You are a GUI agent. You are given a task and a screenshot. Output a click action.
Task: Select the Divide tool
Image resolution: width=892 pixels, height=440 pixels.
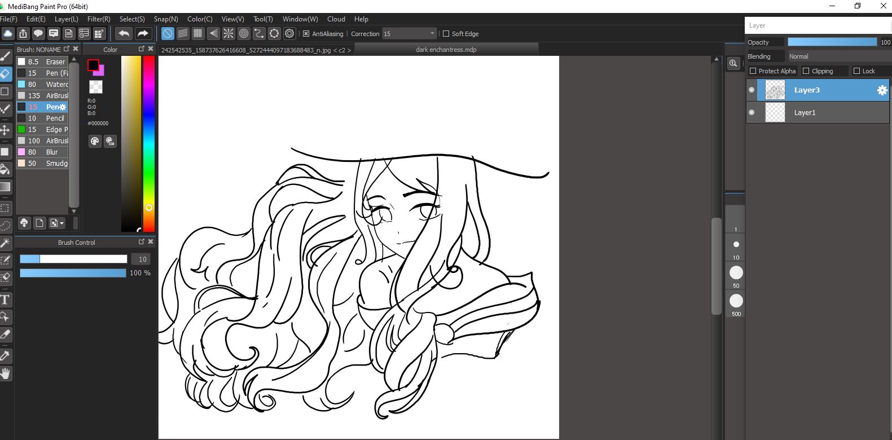tap(5, 334)
